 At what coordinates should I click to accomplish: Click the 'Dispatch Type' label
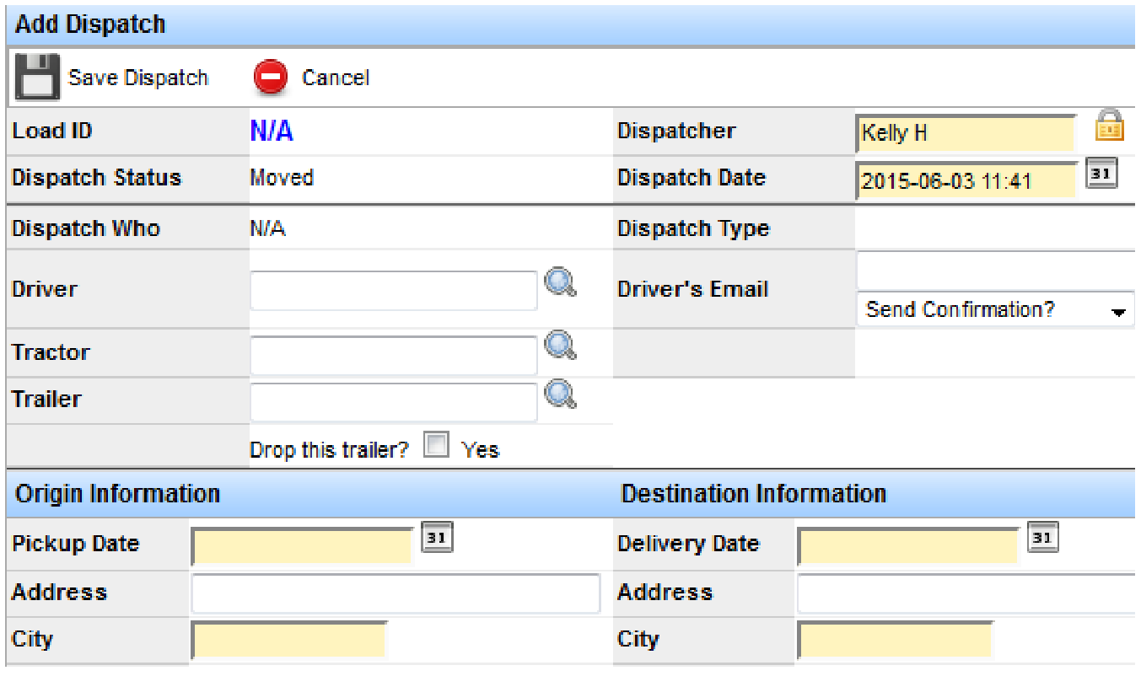[693, 228]
